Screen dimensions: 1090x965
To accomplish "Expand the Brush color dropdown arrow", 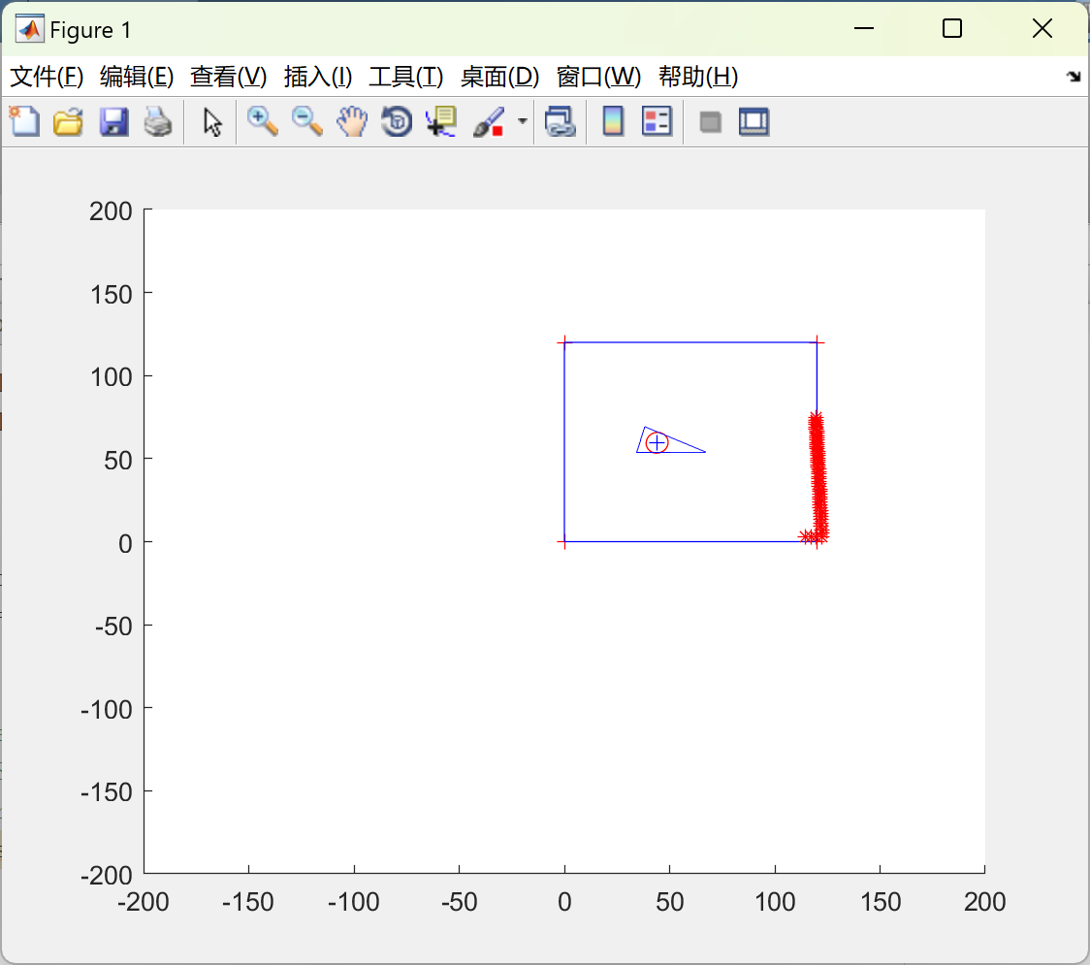I will [x=522, y=121].
